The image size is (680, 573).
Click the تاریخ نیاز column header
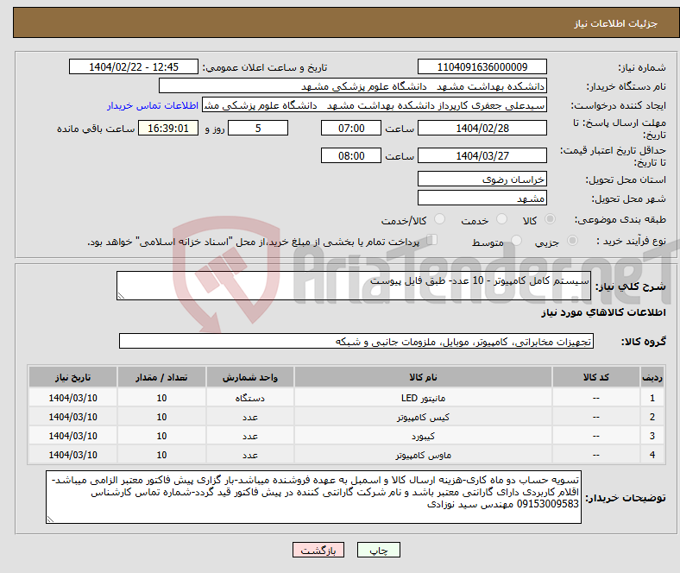point(72,377)
